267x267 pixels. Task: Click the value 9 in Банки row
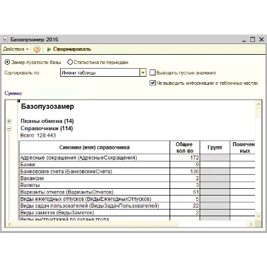[x=198, y=165]
